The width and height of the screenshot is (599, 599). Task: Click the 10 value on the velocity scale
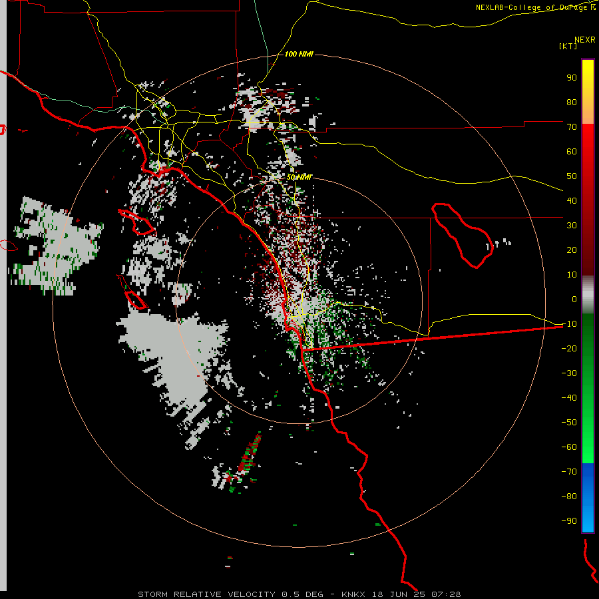pyautogui.click(x=572, y=275)
